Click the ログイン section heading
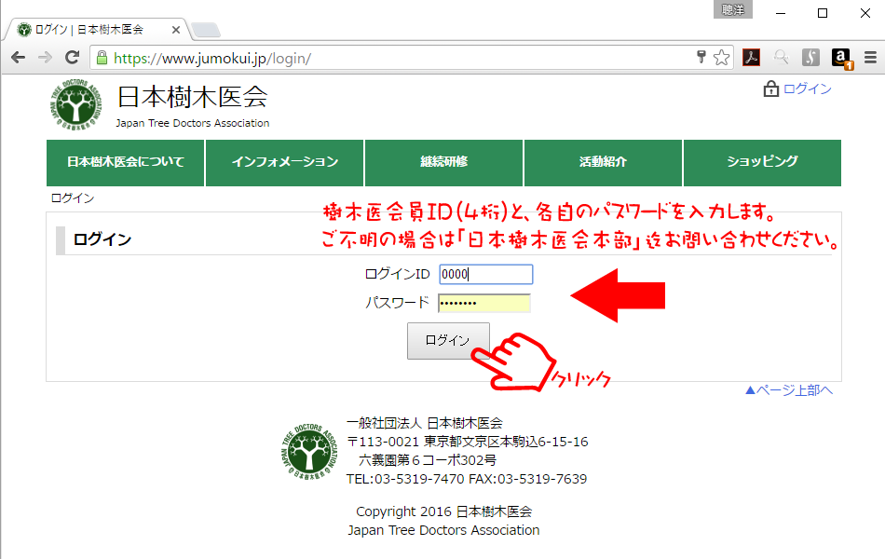 pos(102,239)
